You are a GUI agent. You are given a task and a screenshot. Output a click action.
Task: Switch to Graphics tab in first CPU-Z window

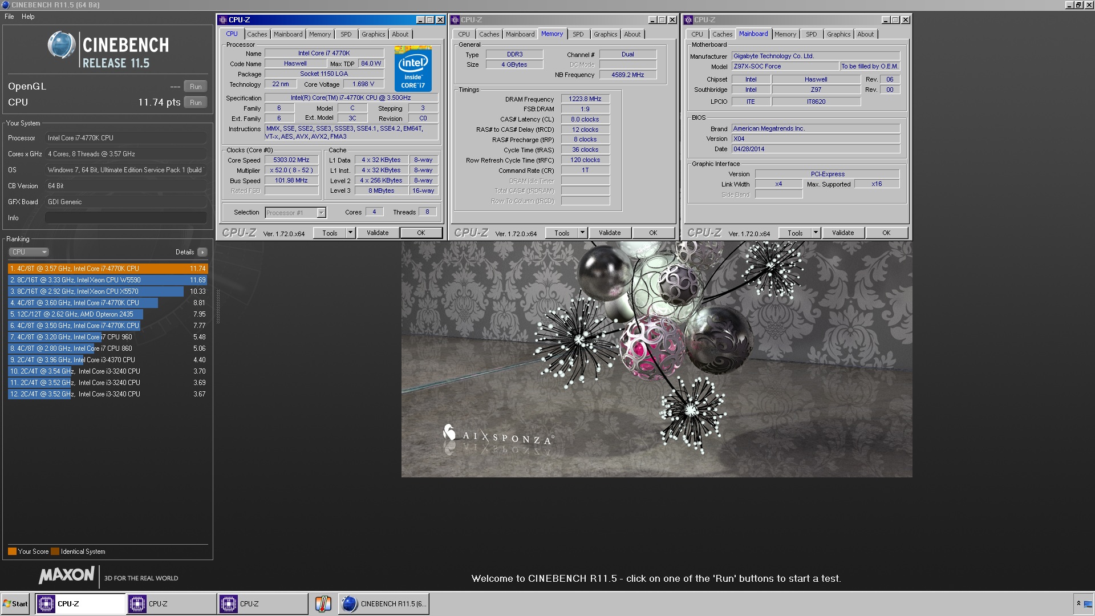coord(374,34)
